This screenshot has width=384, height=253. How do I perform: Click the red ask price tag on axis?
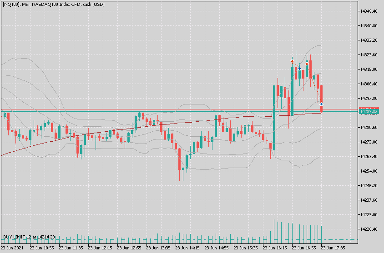pyautogui.click(x=369, y=109)
